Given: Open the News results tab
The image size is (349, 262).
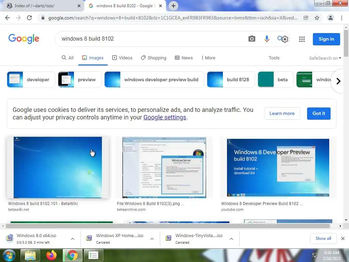Looking at the screenshot, I should tap(184, 58).
